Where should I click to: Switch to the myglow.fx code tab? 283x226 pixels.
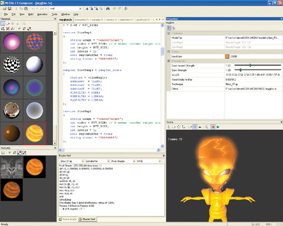tap(66, 20)
